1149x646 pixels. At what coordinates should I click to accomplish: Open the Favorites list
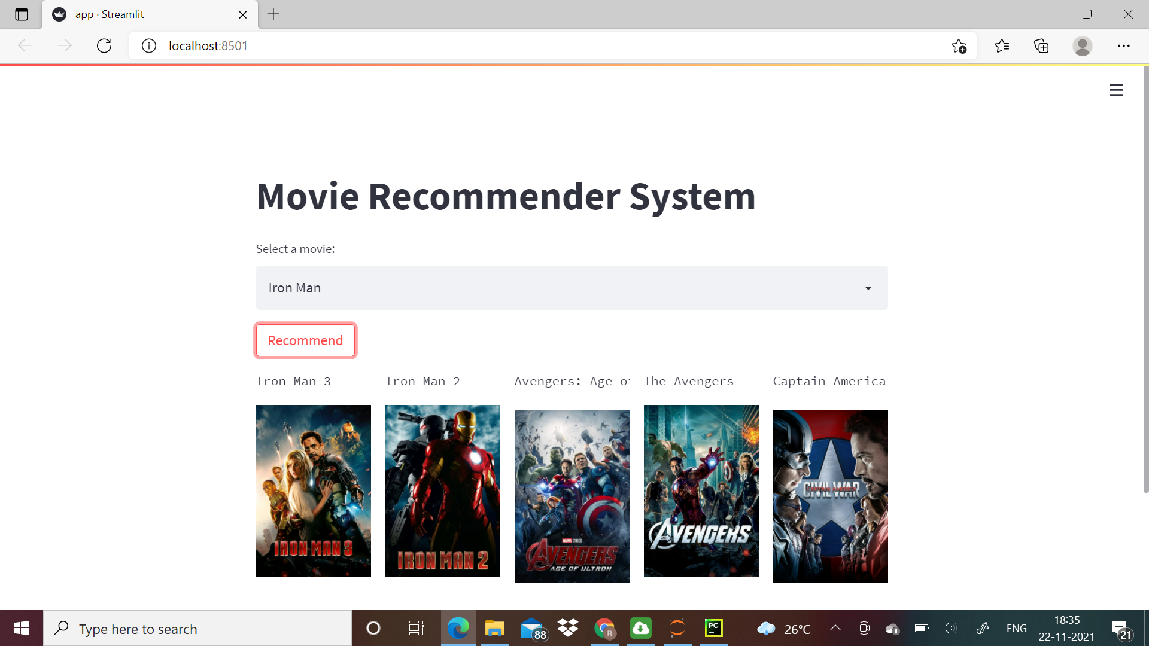(x=1002, y=45)
